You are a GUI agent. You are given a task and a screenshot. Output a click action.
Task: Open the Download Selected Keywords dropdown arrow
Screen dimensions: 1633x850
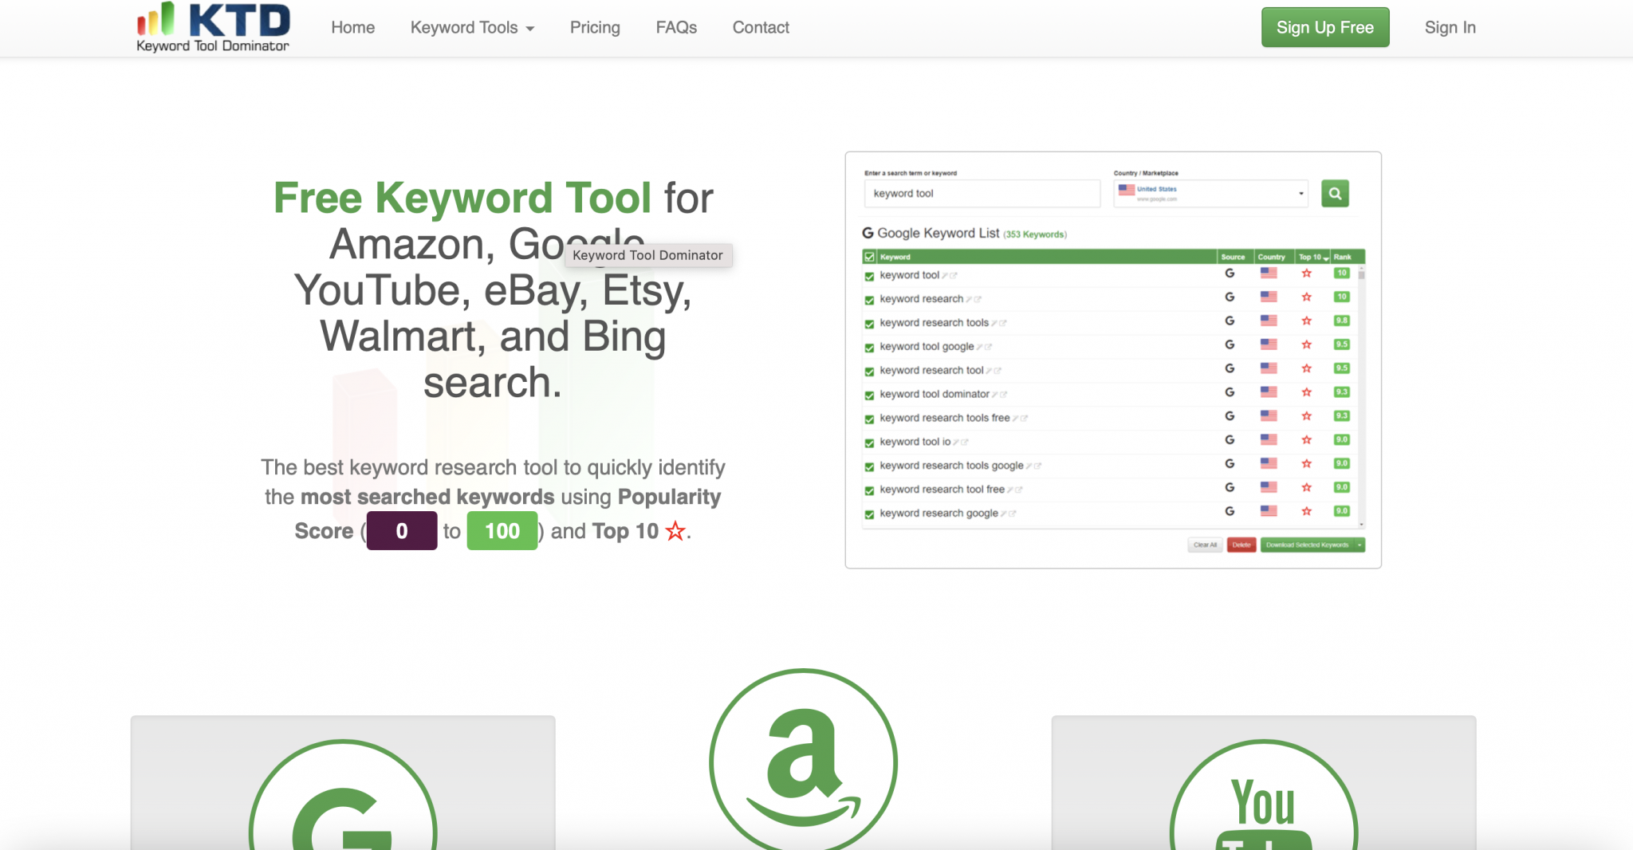point(1360,545)
